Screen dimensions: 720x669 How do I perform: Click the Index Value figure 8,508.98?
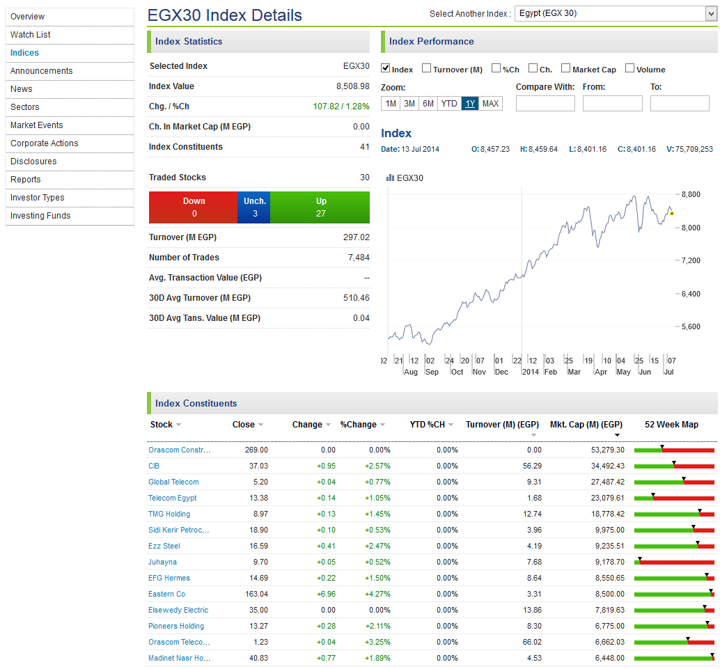click(352, 86)
